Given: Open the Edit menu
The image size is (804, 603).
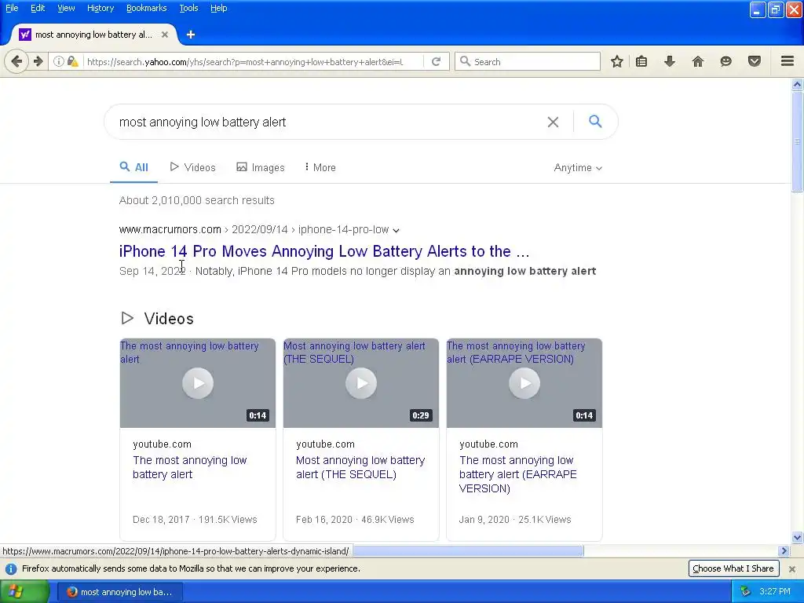Looking at the screenshot, I should coord(38,8).
